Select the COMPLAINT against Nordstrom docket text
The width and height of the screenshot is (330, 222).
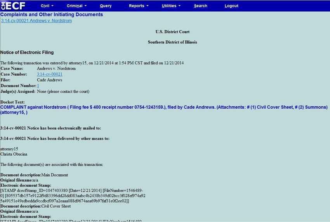pos(164,109)
